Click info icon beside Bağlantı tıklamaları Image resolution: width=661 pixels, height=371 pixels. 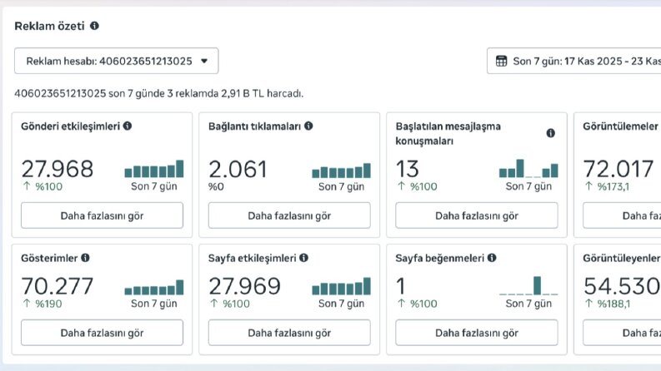[308, 126]
